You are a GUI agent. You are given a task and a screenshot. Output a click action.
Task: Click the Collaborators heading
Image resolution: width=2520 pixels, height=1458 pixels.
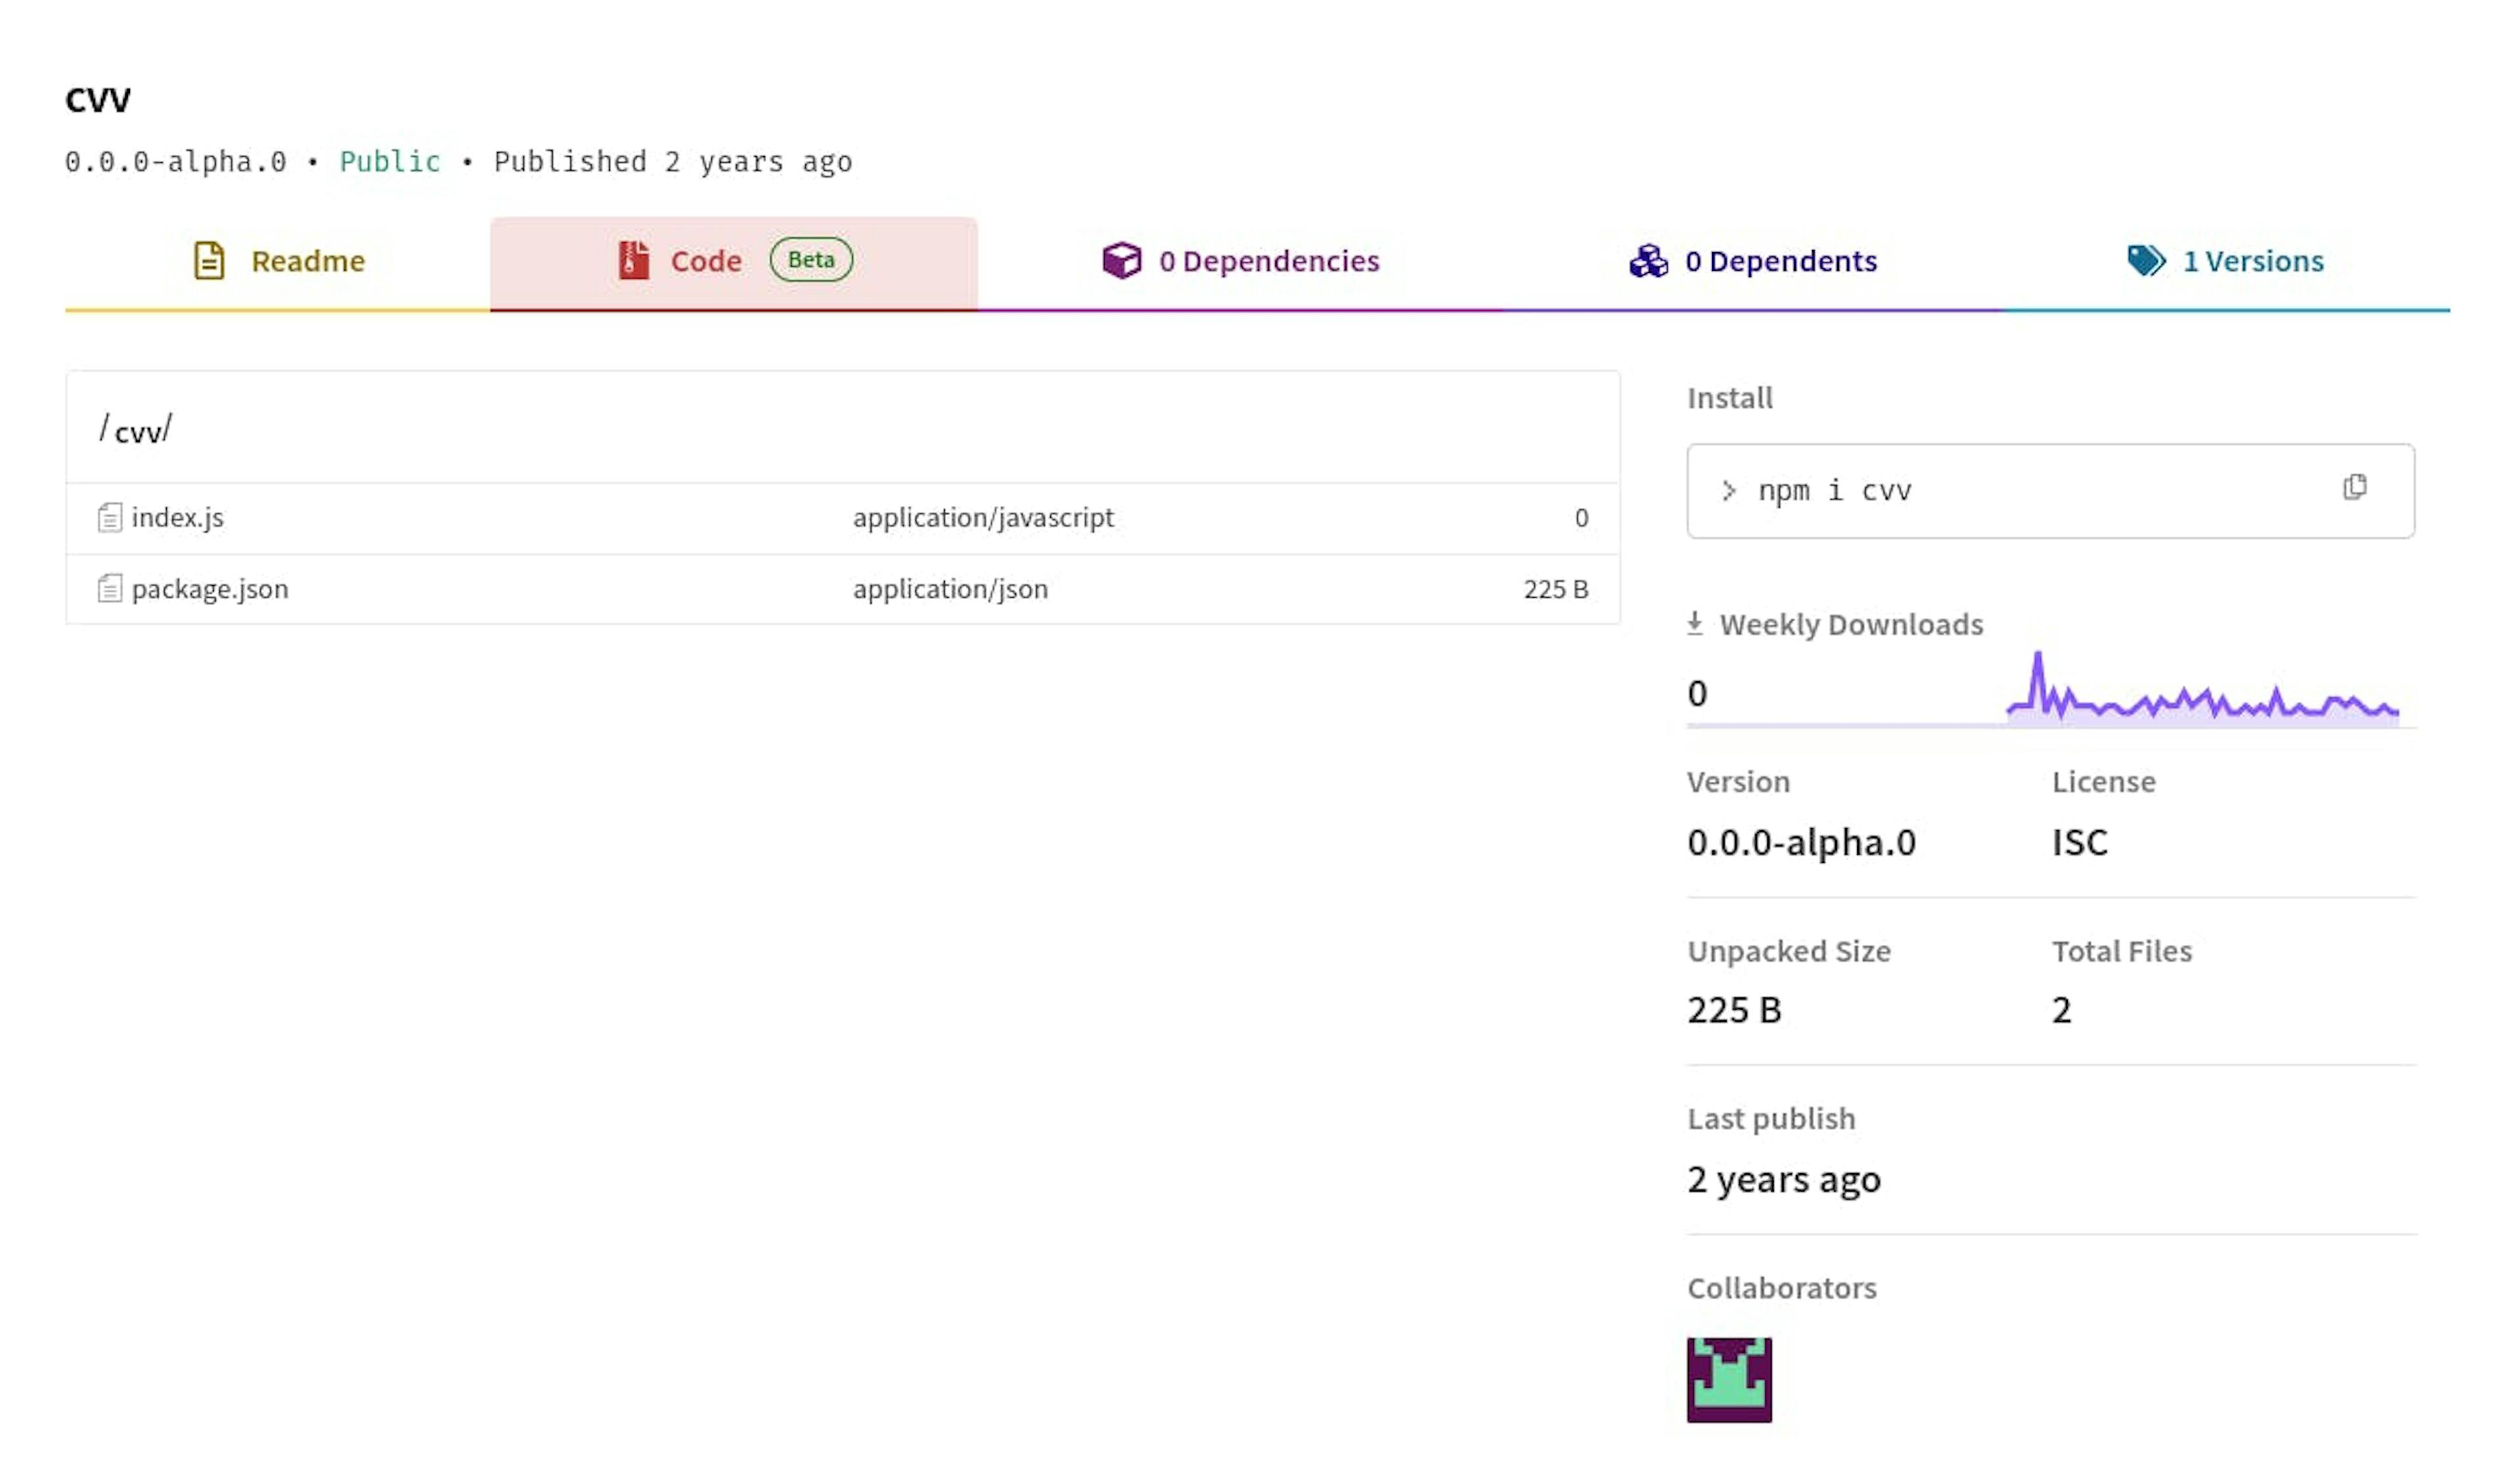pos(1782,1289)
